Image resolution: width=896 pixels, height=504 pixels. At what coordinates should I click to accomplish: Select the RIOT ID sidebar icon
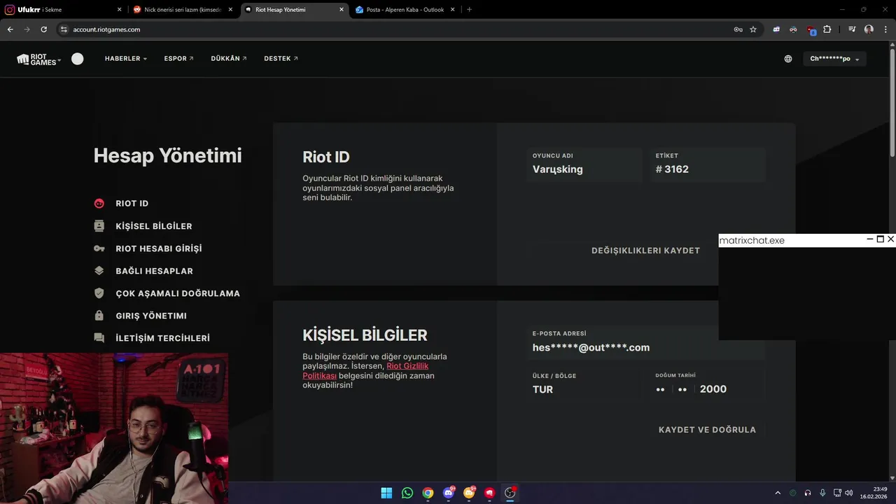(99, 204)
